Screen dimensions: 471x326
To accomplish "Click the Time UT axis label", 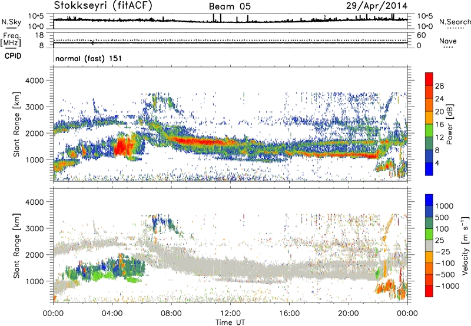I will [230, 322].
